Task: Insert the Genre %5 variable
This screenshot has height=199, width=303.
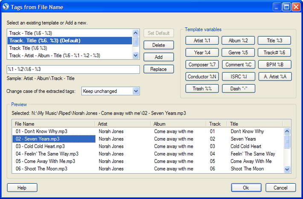Action: [238, 52]
